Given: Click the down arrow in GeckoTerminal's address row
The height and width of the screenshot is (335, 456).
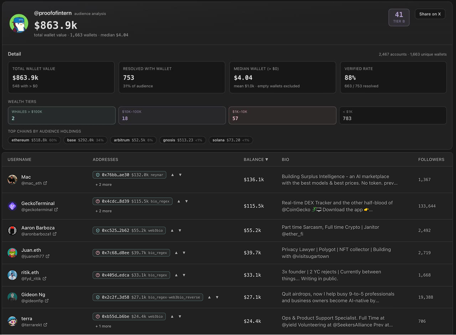Looking at the screenshot, I should (186, 201).
